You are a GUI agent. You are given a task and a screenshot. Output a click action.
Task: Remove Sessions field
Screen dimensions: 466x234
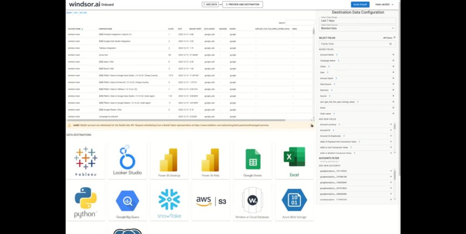[x=393, y=90]
